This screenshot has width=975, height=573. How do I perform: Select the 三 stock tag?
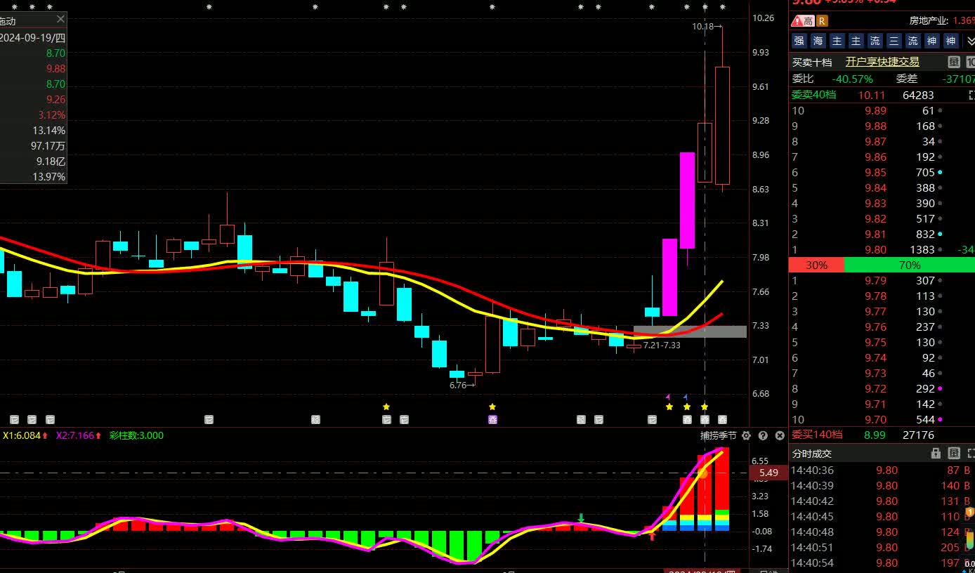point(894,41)
